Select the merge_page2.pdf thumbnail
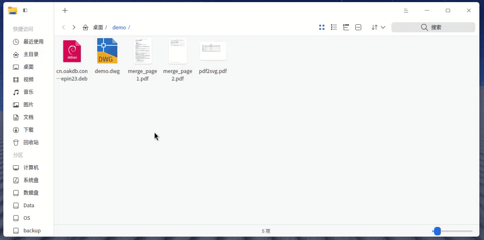 pos(178,51)
